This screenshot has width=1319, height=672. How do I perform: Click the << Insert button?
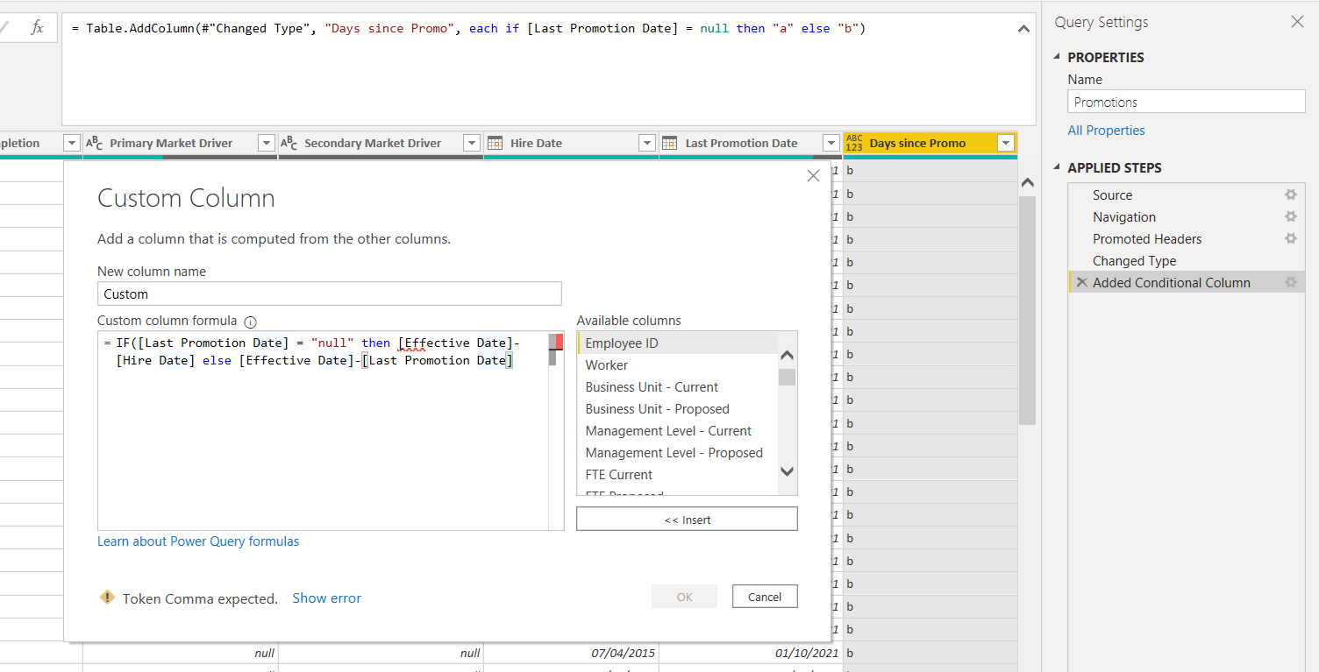click(687, 520)
